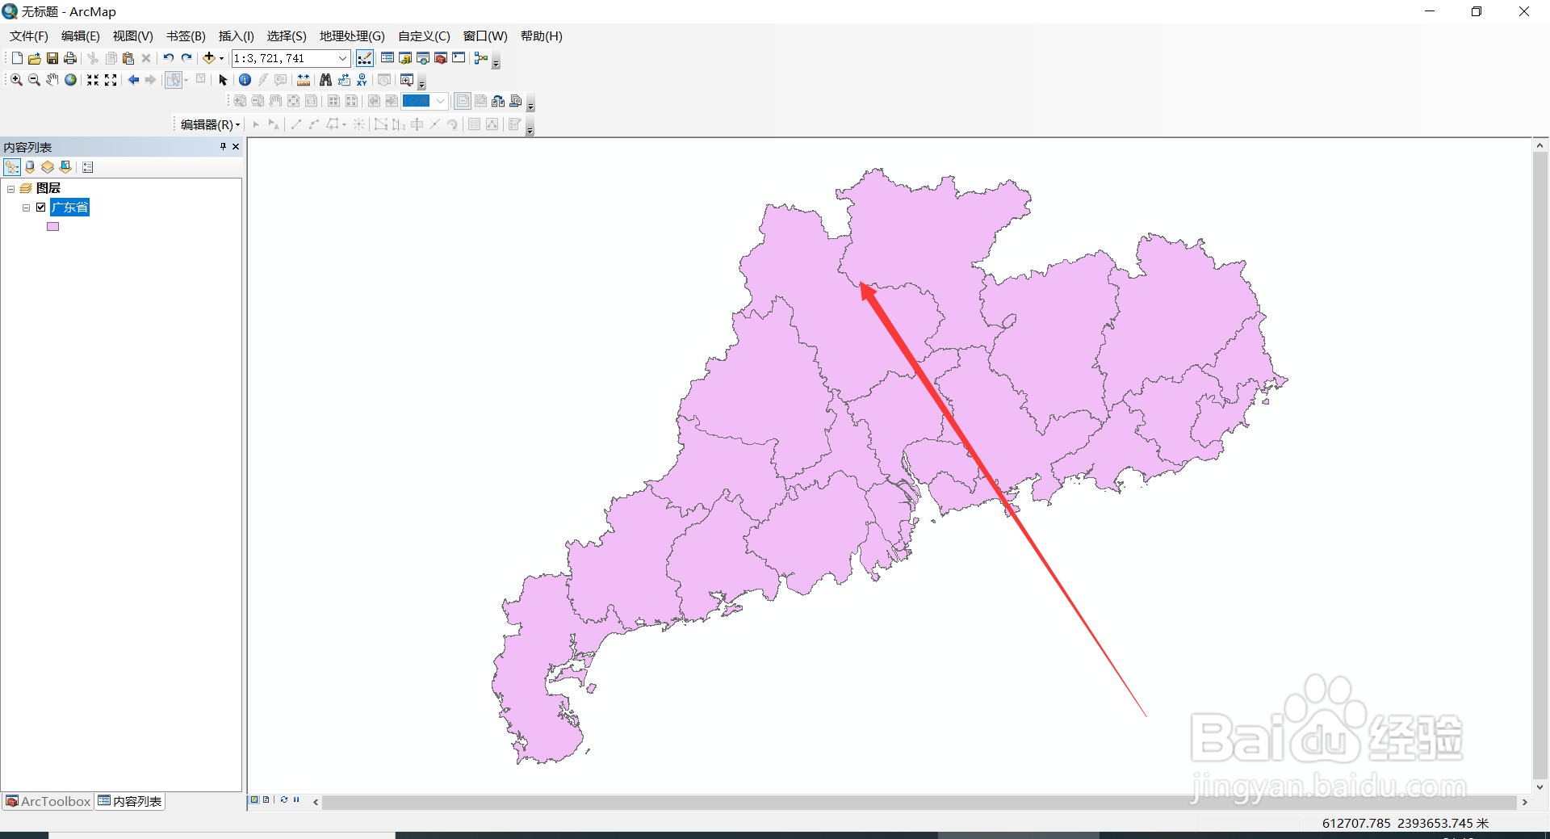Select the Zoom Out tool
The height and width of the screenshot is (839, 1550).
34,80
